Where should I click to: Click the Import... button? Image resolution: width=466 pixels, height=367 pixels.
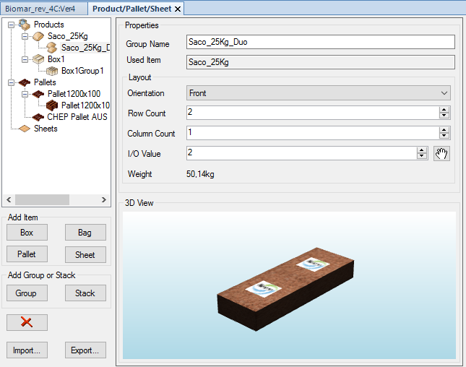click(x=27, y=350)
